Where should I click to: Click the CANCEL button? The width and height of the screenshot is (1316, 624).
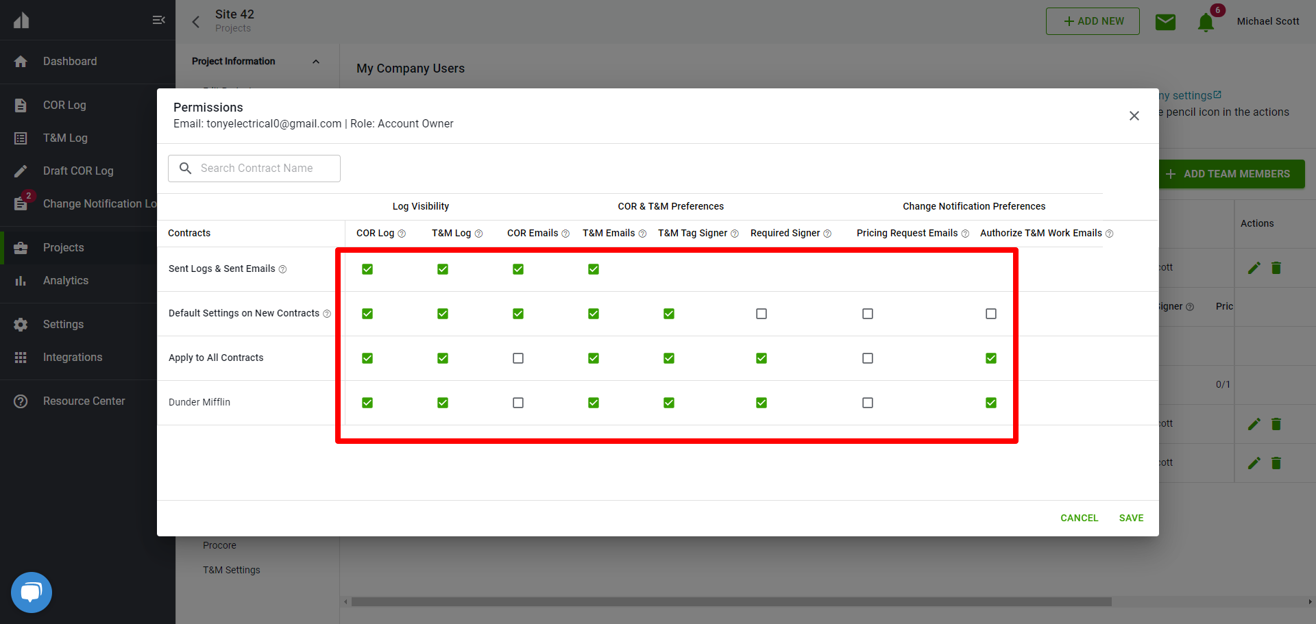[x=1080, y=519]
